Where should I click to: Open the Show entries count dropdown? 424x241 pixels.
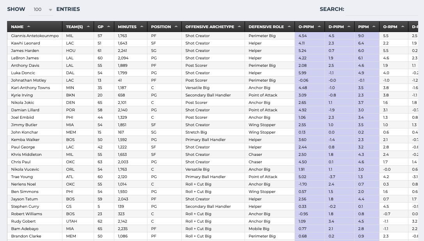[41, 9]
